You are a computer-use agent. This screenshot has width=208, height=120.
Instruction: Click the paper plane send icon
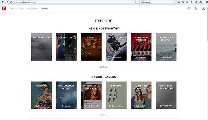[196, 2]
